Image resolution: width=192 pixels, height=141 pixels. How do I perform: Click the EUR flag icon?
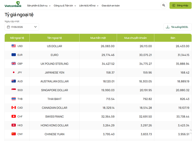pyautogui.click(x=13, y=55)
